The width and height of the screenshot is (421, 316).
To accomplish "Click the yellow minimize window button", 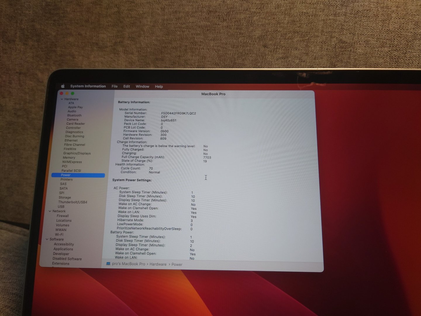I will (67, 93).
